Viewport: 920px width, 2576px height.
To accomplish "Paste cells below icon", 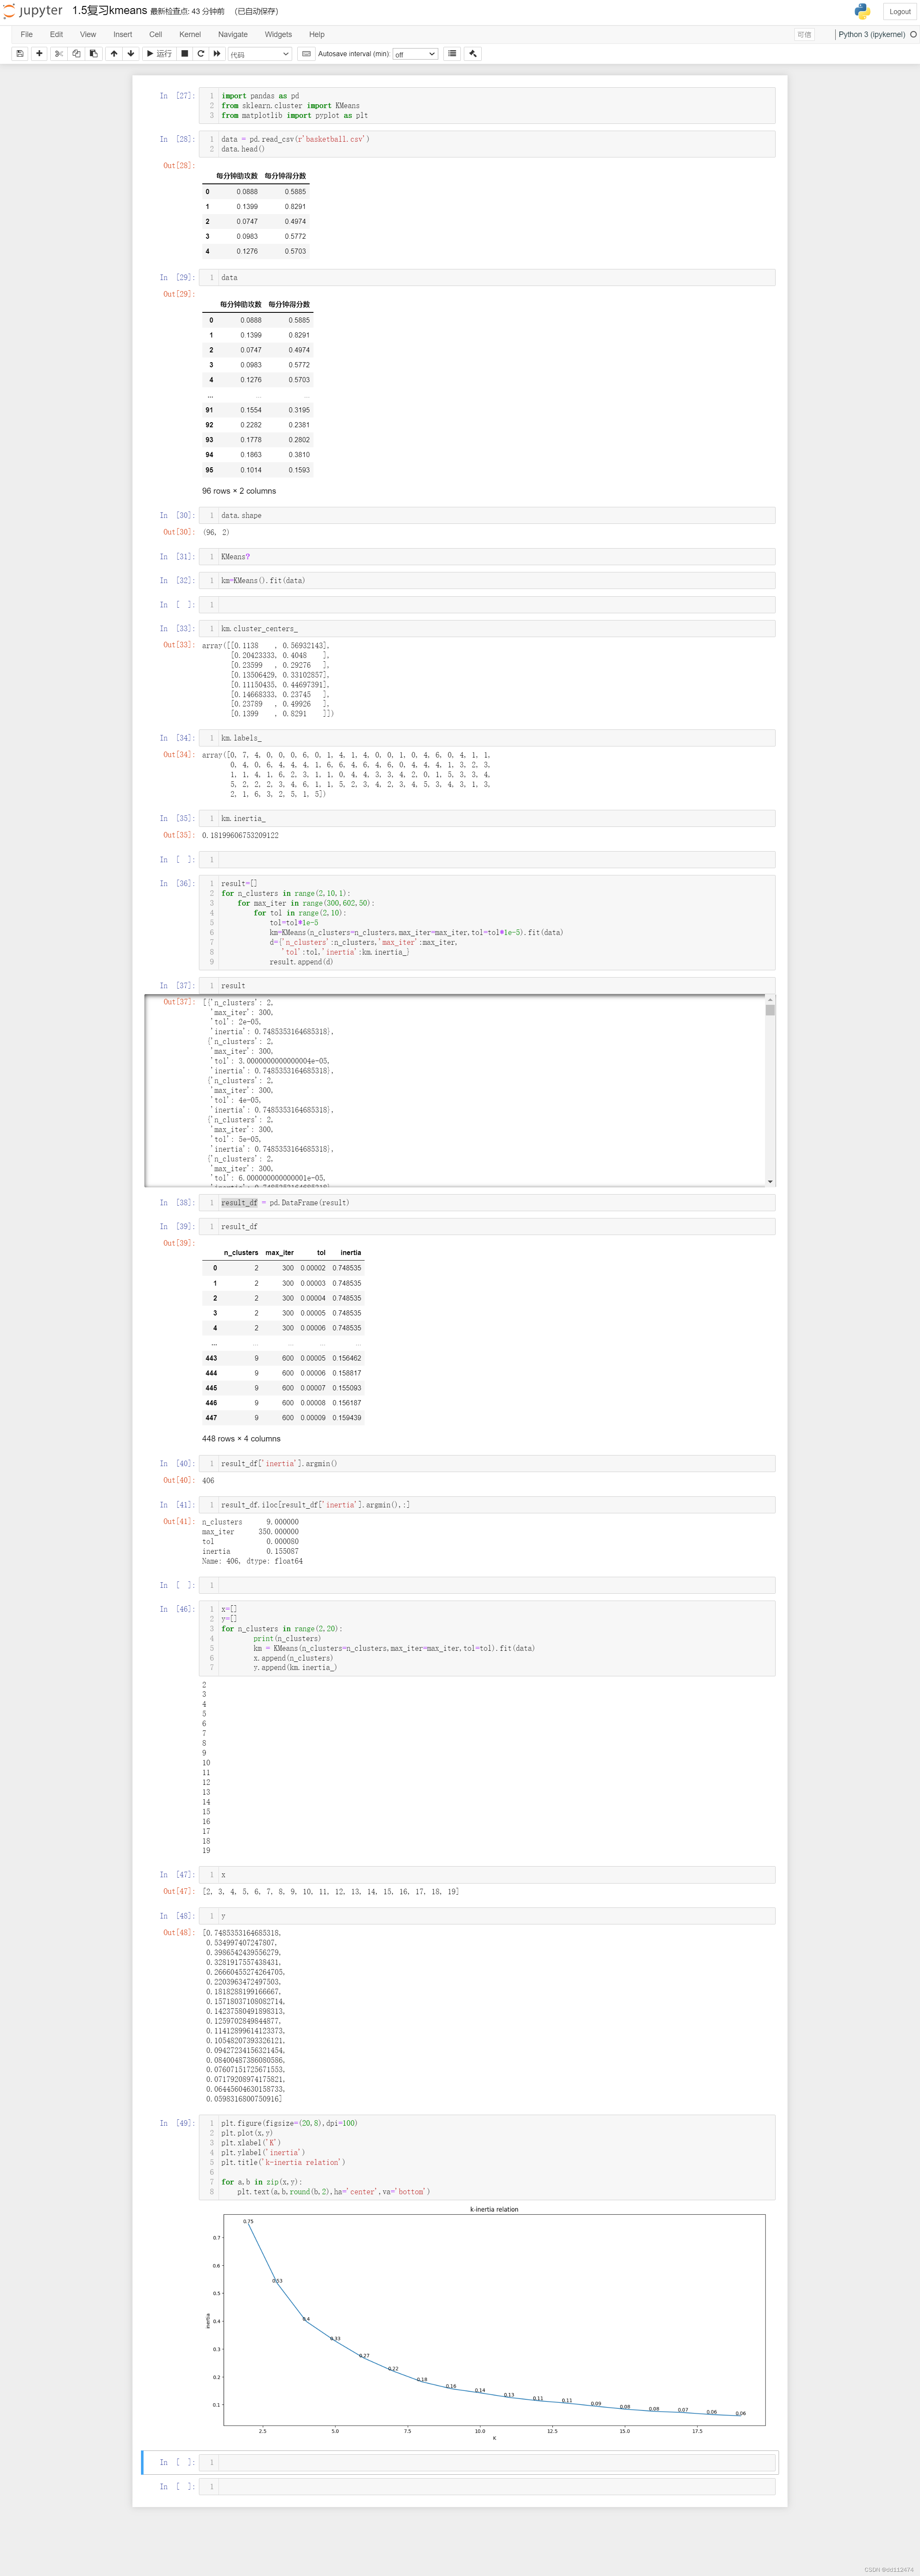I will 93,54.
